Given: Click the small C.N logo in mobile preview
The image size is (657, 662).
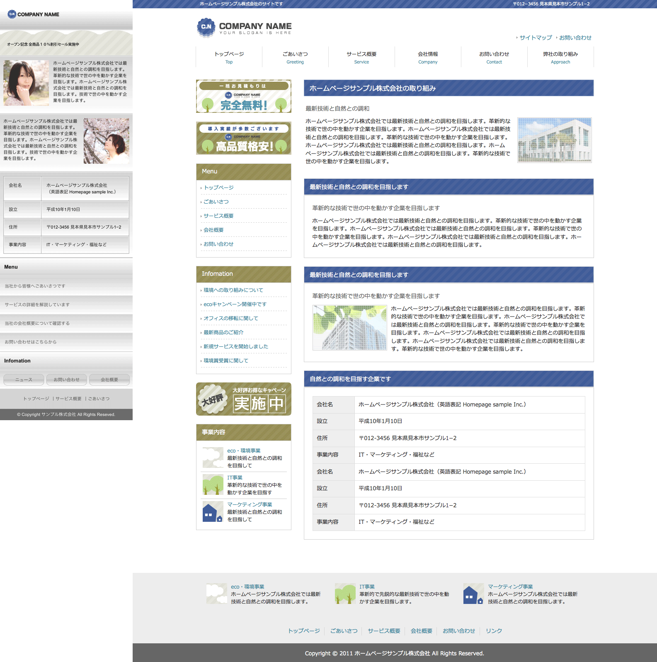Looking at the screenshot, I should pos(12,14).
